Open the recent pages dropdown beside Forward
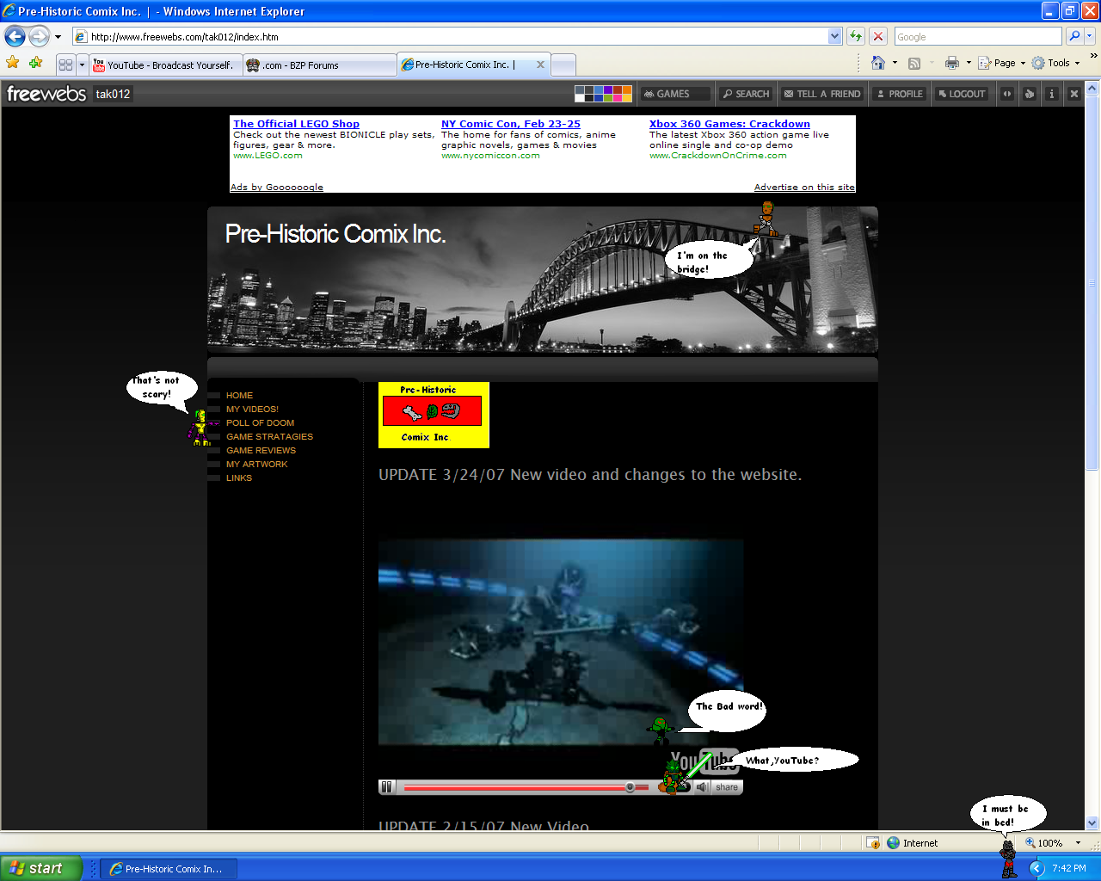Screen dimensions: 1101x881 coord(58,37)
